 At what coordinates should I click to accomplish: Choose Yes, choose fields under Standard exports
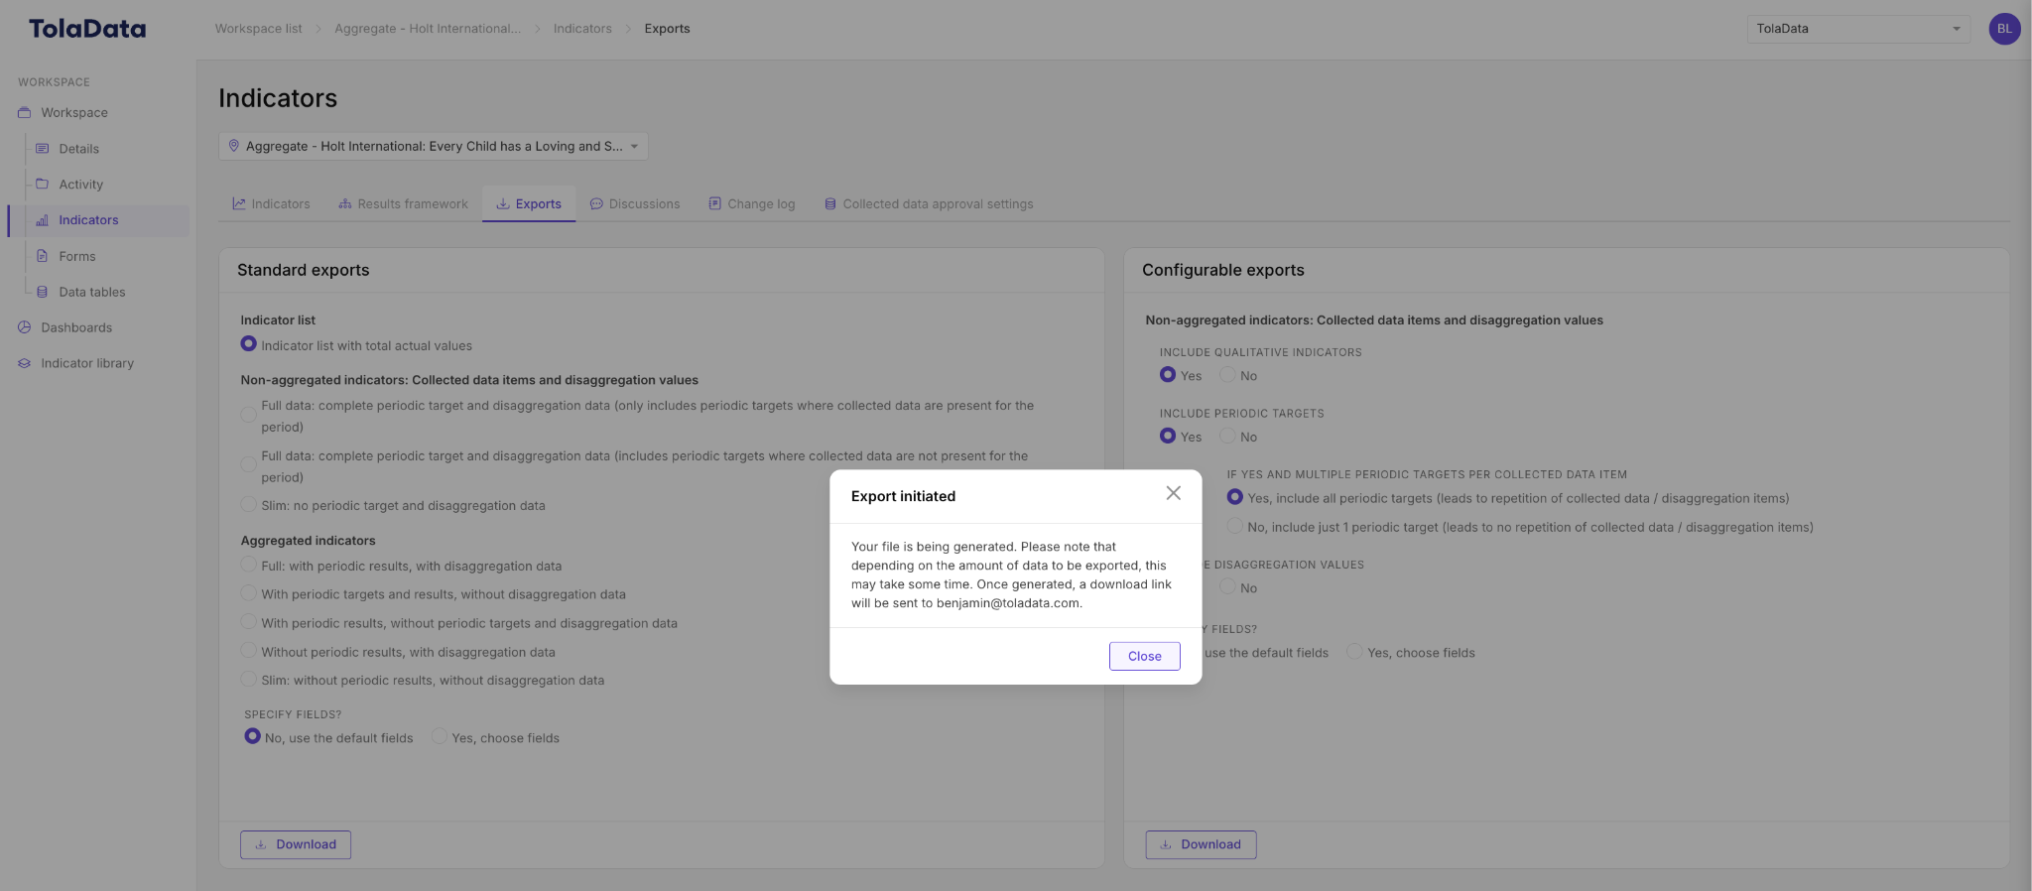pyautogui.click(x=440, y=736)
